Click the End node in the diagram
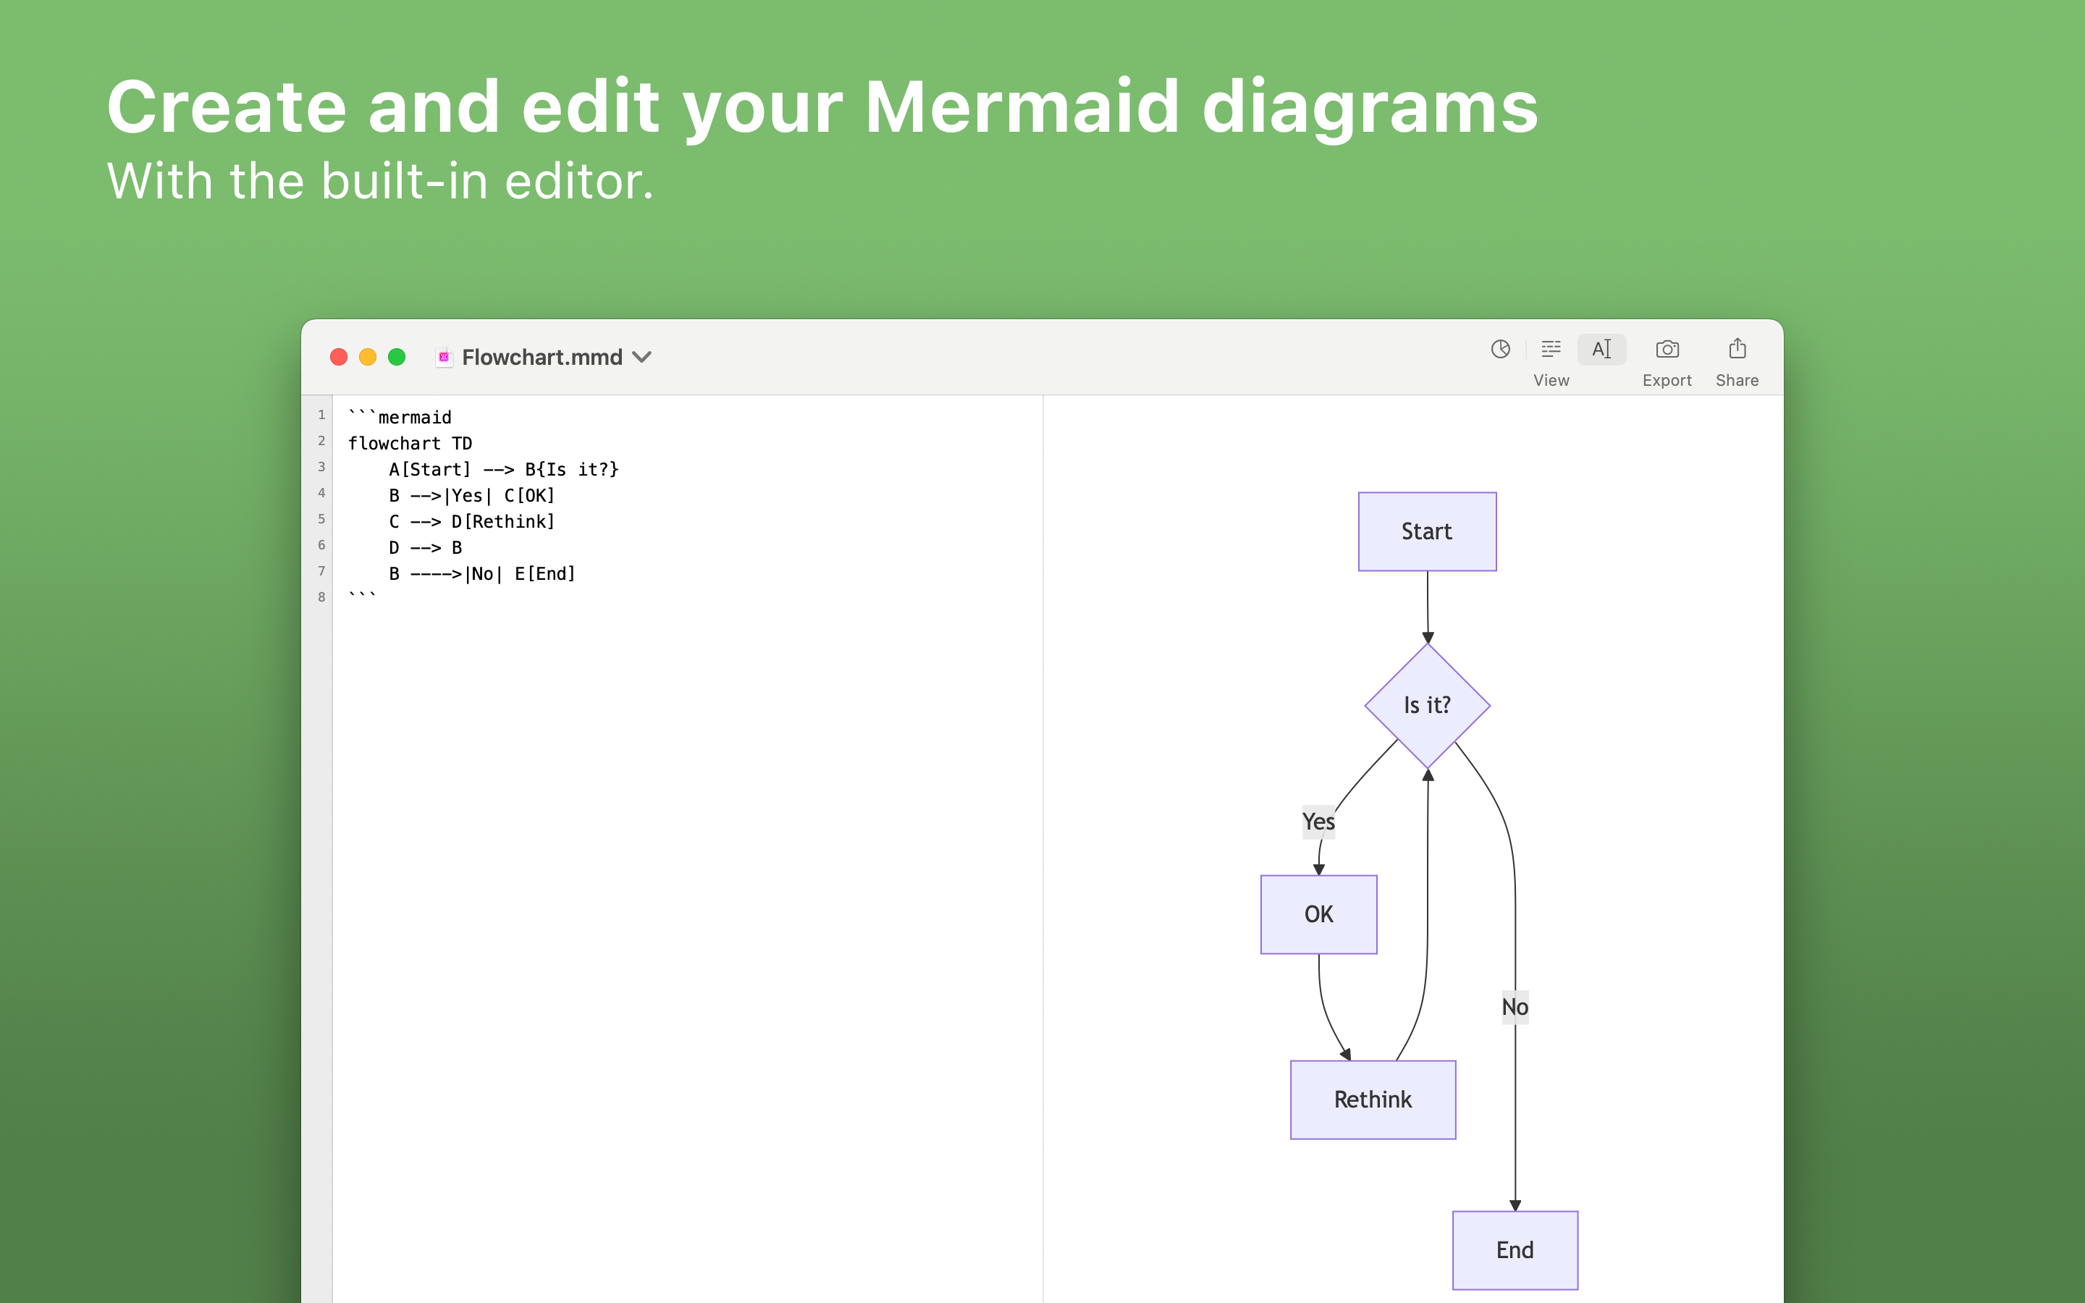This screenshot has height=1303, width=2085. [x=1515, y=1250]
